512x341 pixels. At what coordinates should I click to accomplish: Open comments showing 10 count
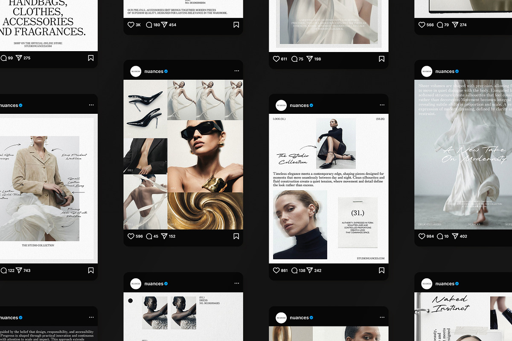point(439,236)
